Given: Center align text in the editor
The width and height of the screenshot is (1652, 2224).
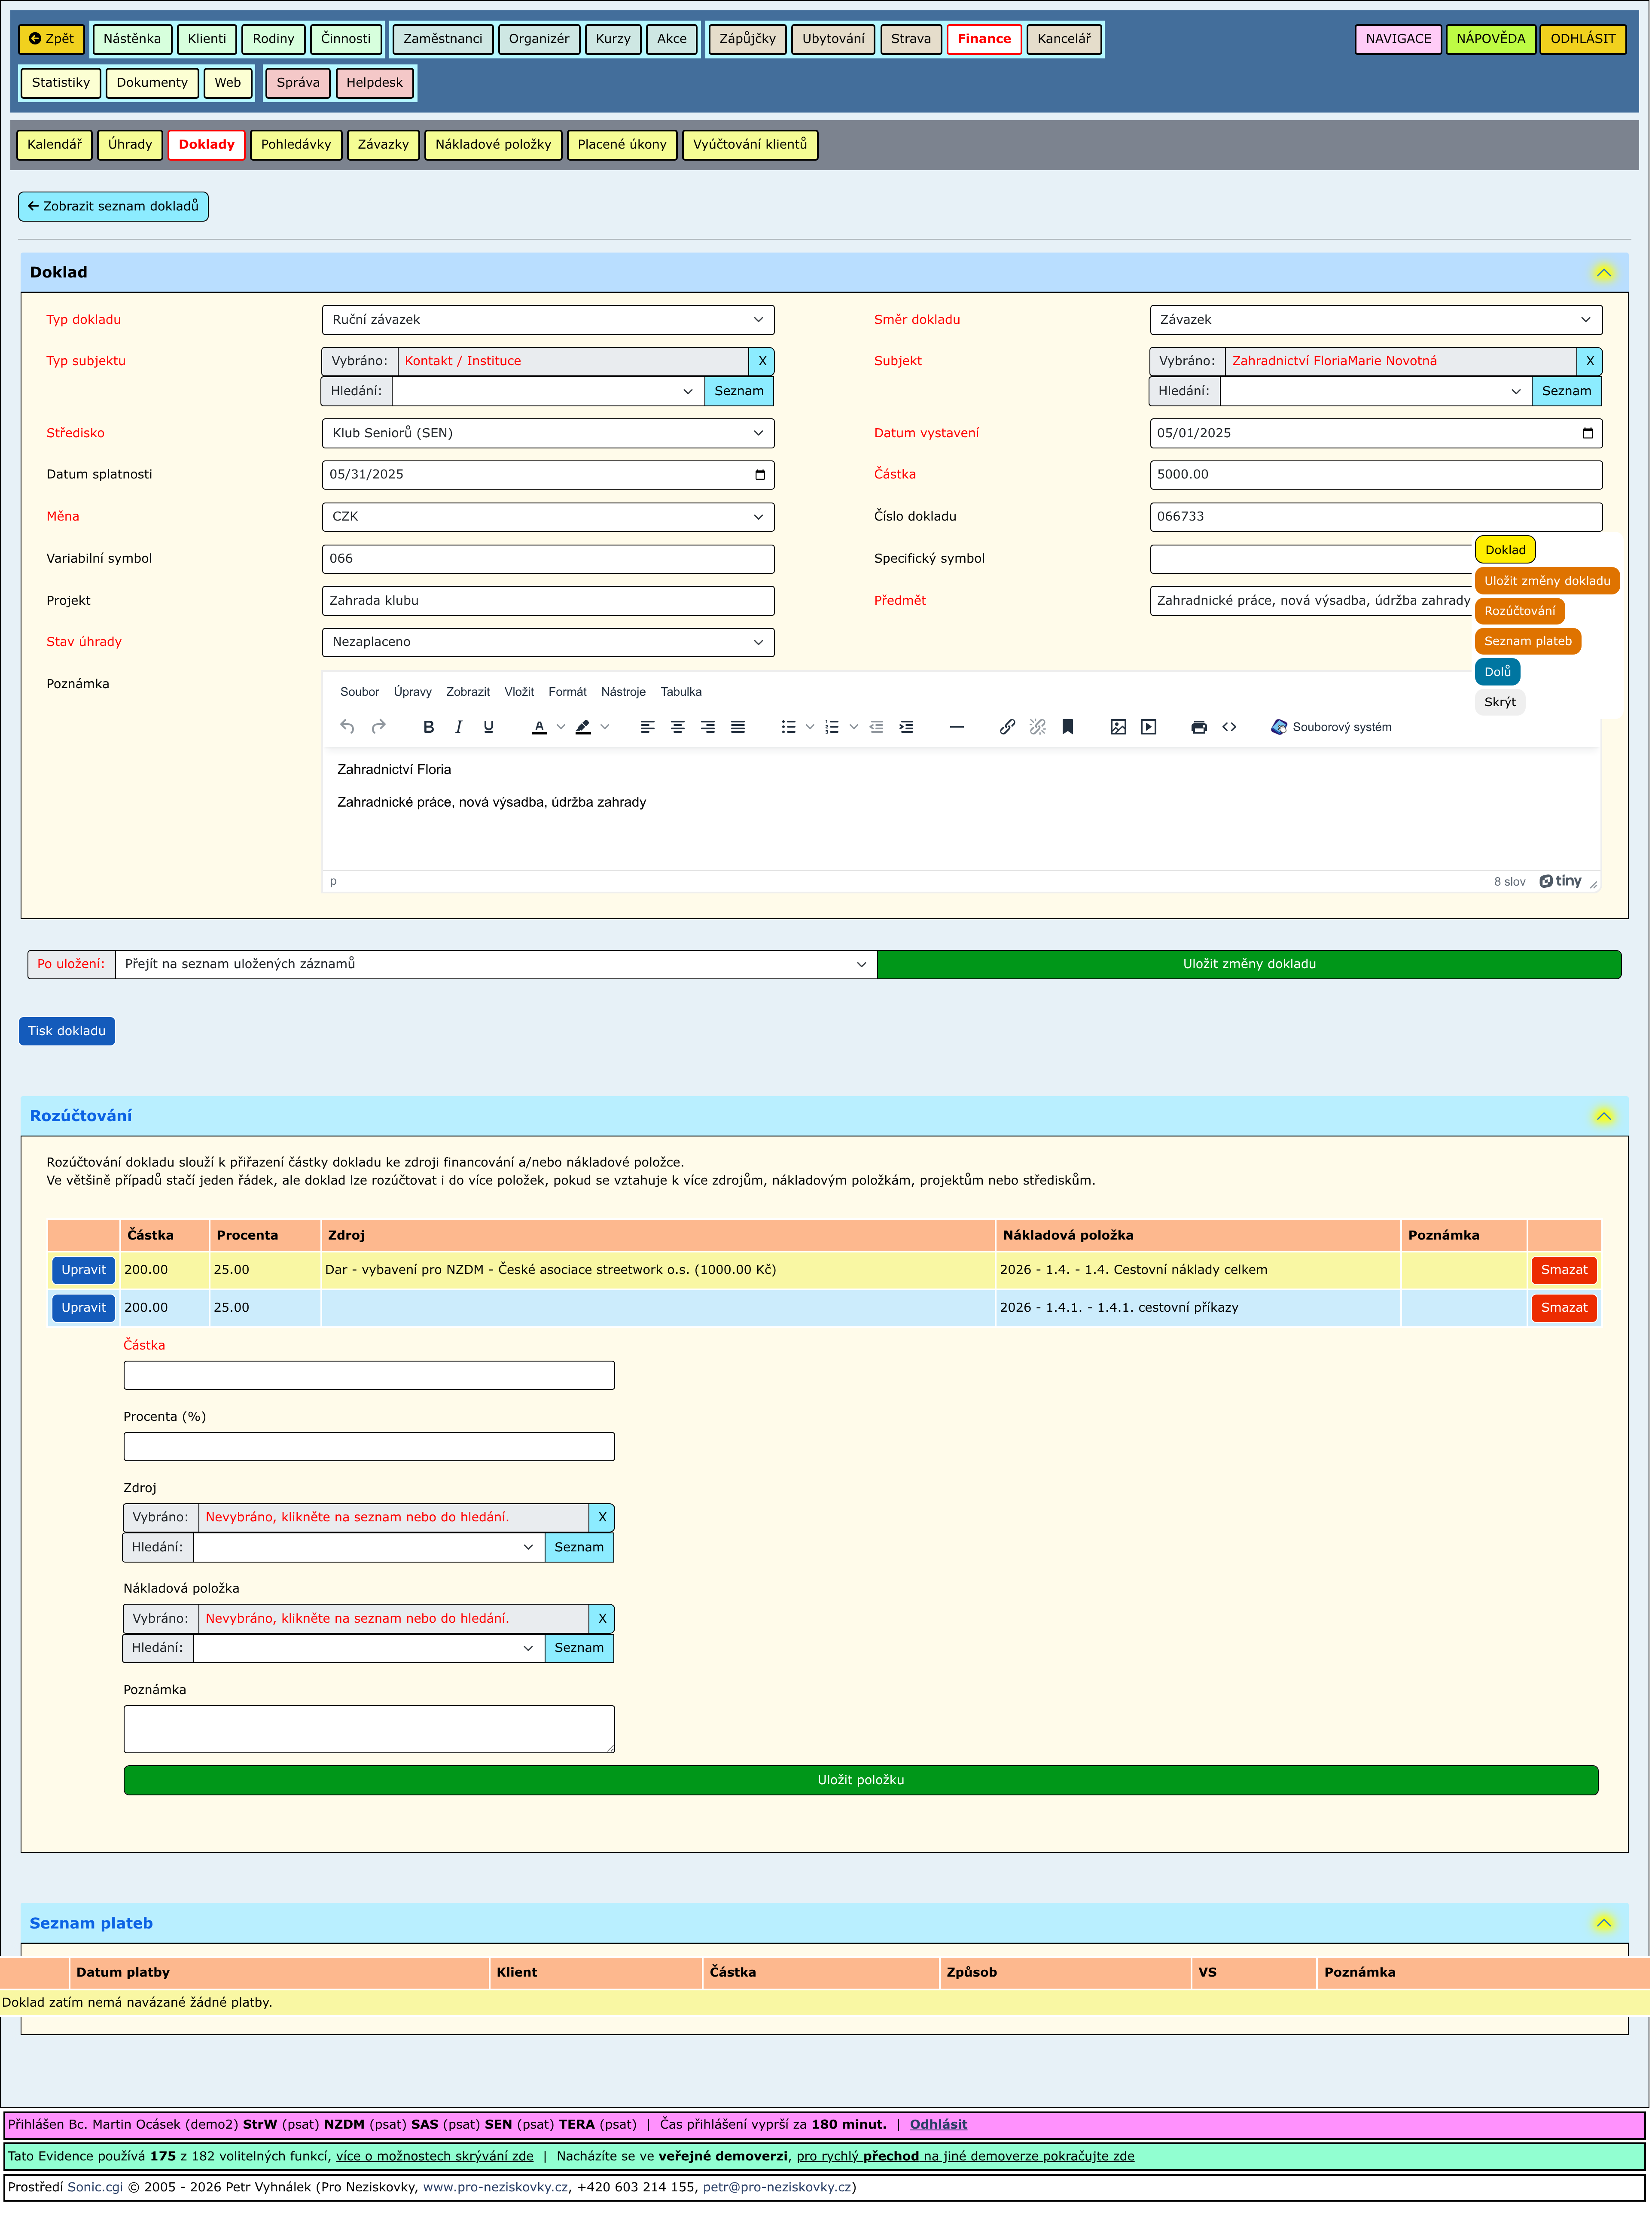Looking at the screenshot, I should point(677,727).
